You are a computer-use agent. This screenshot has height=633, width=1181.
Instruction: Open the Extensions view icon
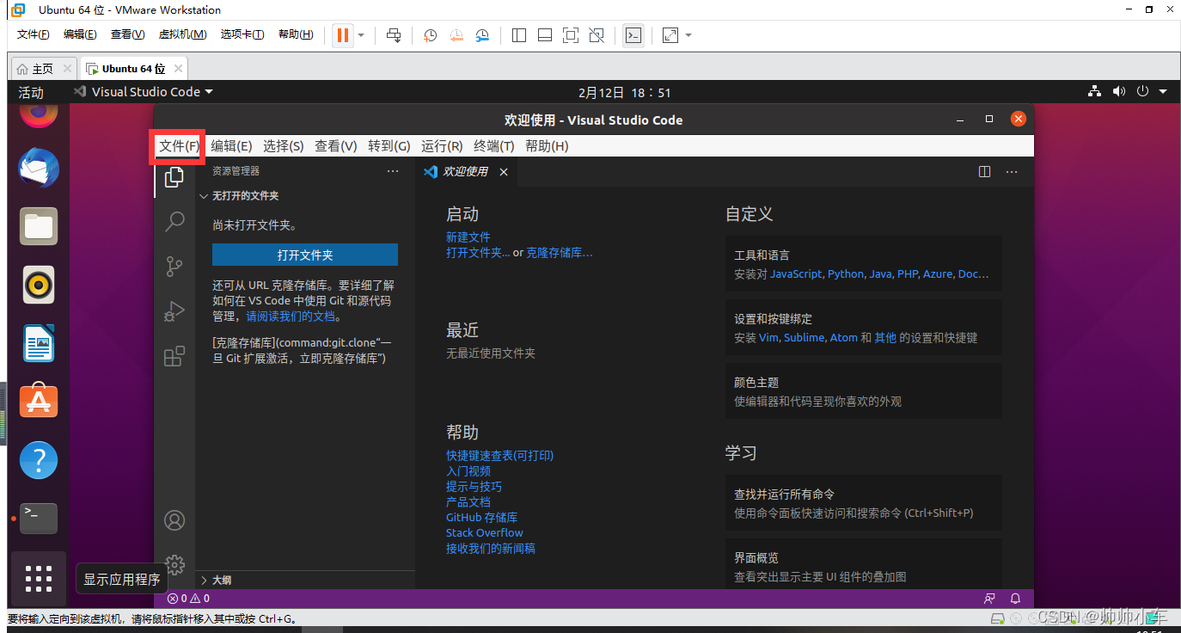174,356
